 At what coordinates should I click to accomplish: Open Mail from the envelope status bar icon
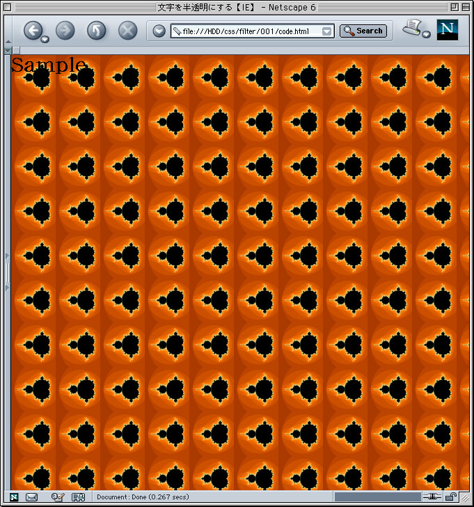tap(31, 497)
